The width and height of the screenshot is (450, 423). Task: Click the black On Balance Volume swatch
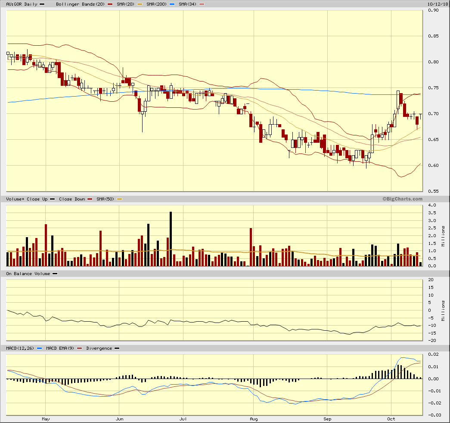55,274
